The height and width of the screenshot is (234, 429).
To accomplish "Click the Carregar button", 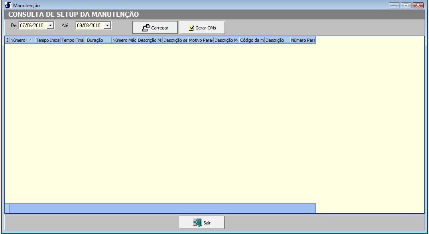I will [x=155, y=28].
